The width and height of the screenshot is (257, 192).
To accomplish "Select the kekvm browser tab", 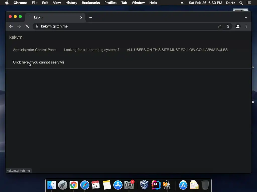I will pyautogui.click(x=55, y=17).
